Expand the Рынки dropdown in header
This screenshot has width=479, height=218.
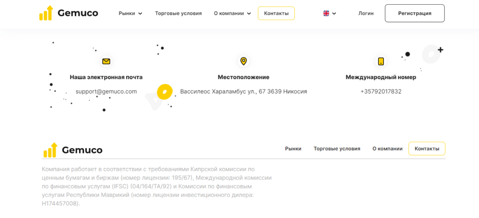pos(131,14)
